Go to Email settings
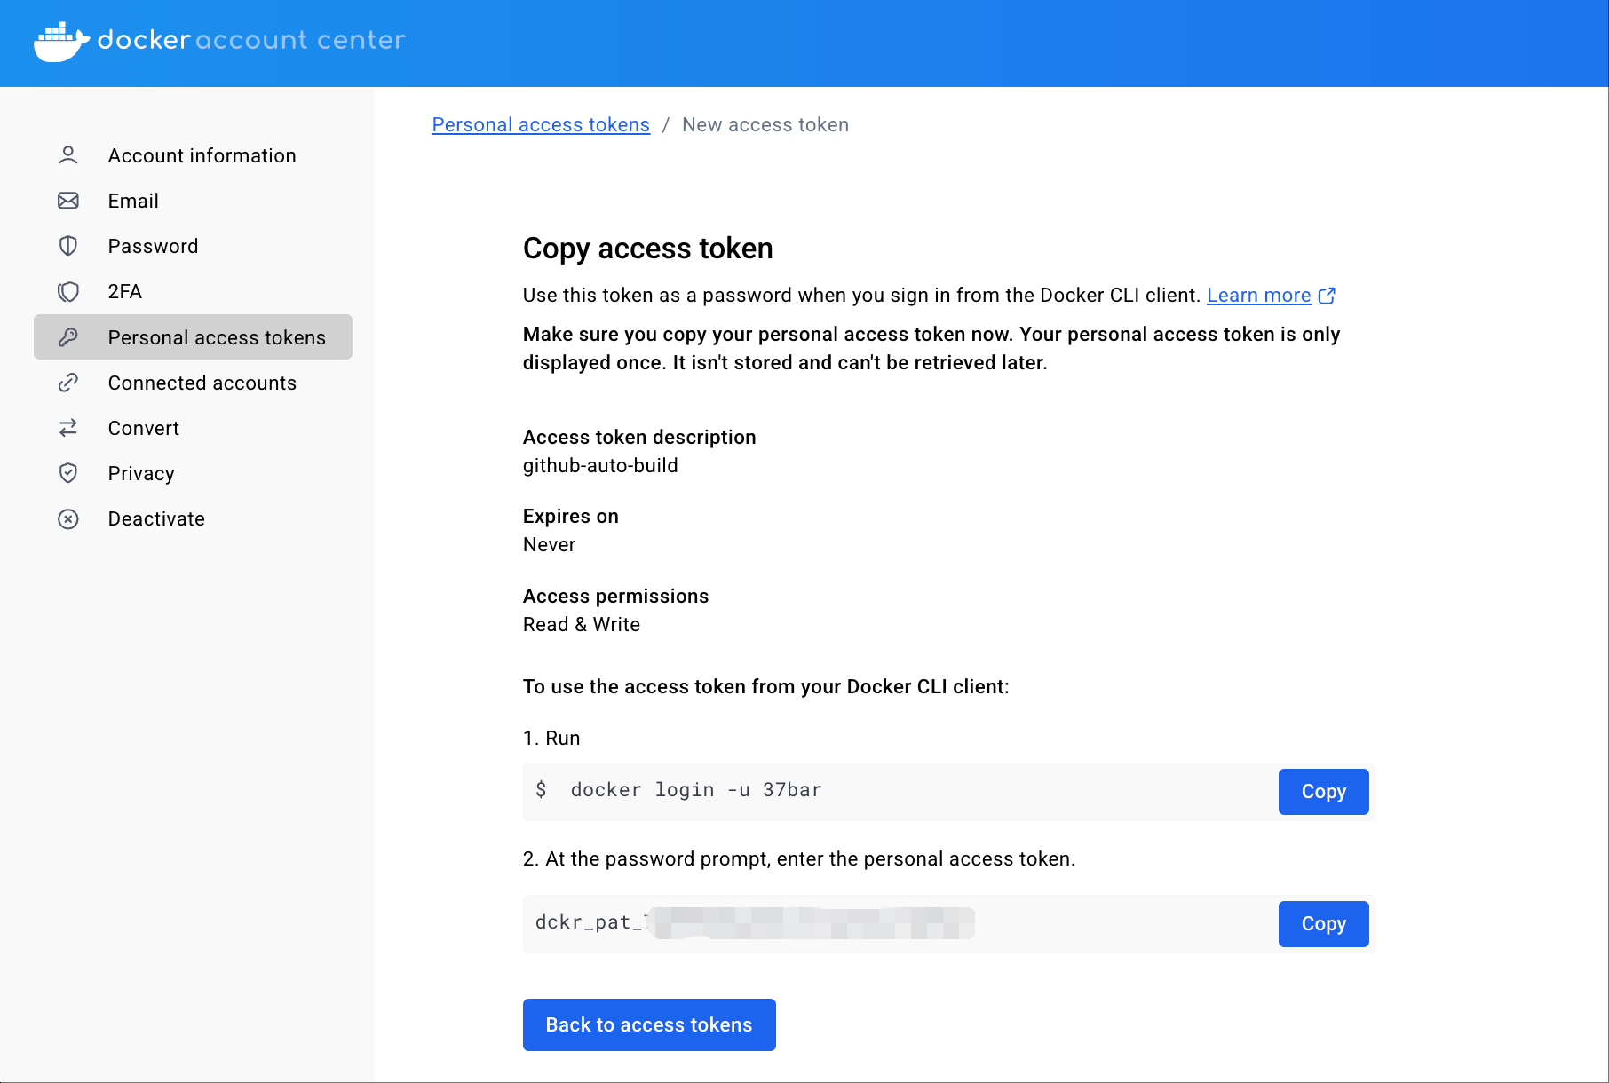Screen dimensions: 1609x1083 193,201
